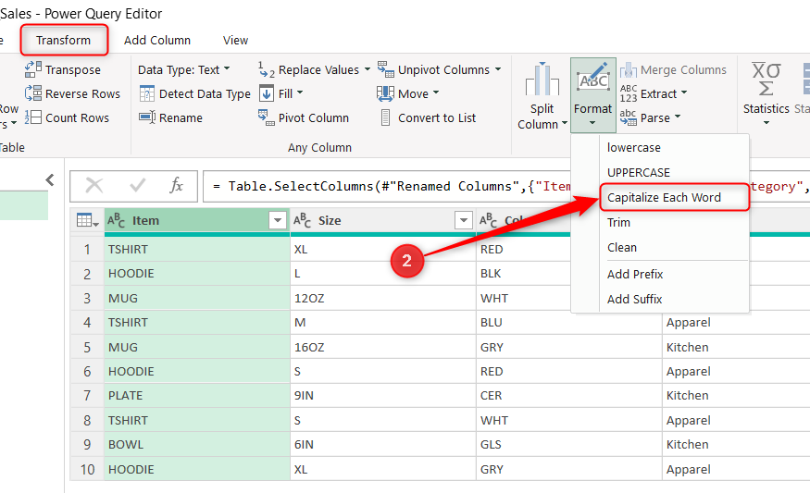Select row number 10
The width and height of the screenshot is (810, 493).
pos(87,469)
